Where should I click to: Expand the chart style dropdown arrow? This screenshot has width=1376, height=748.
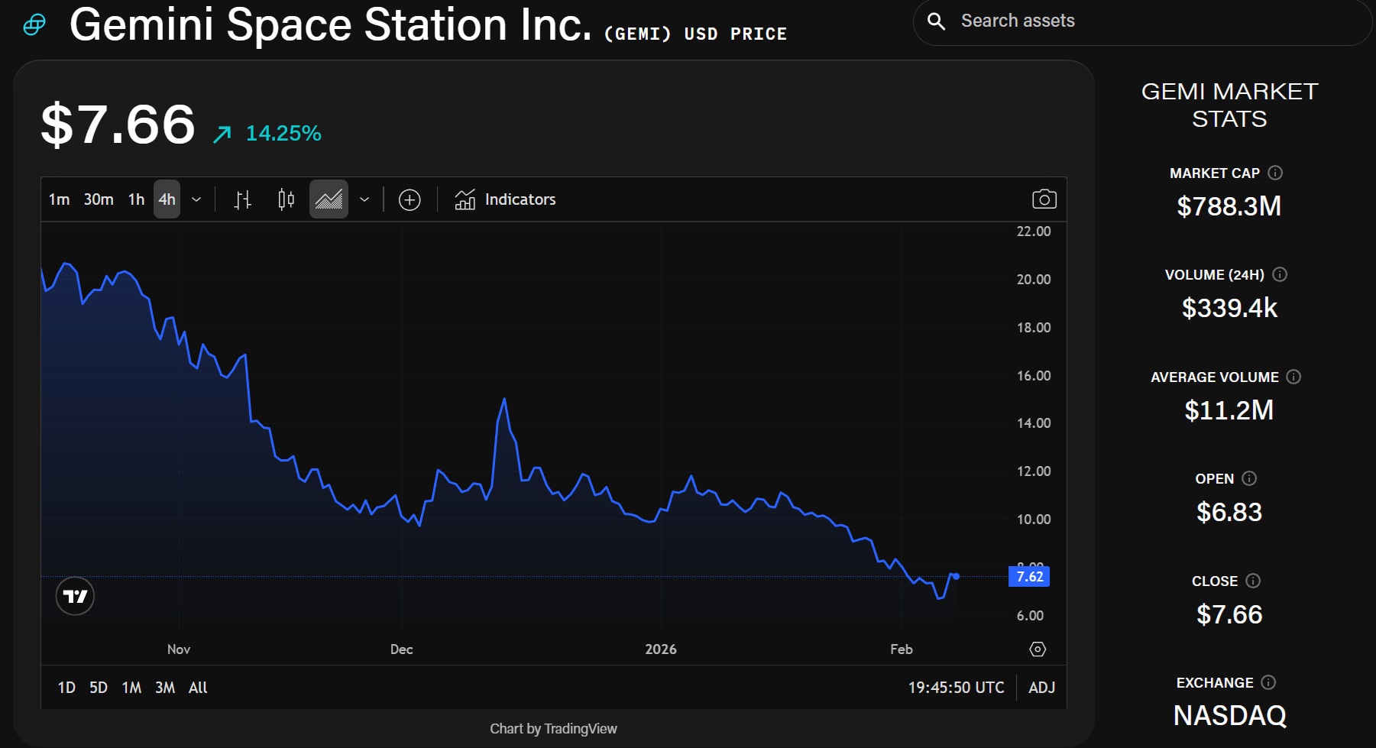pos(364,199)
